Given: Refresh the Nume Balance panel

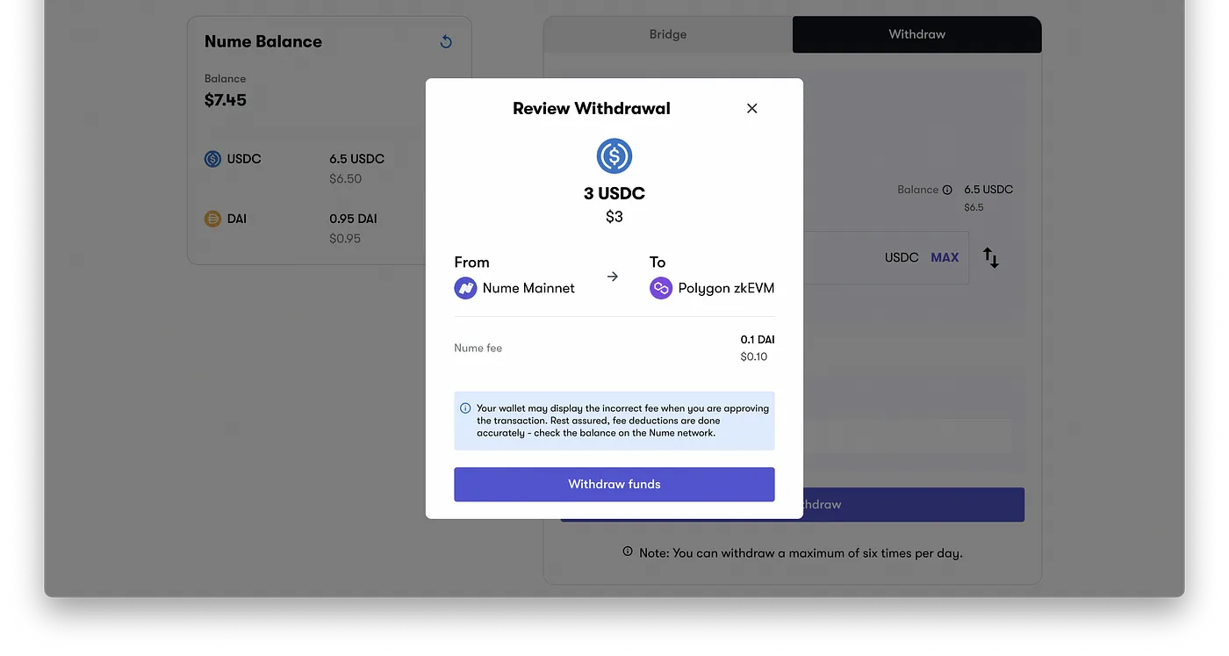Looking at the screenshot, I should tap(446, 42).
